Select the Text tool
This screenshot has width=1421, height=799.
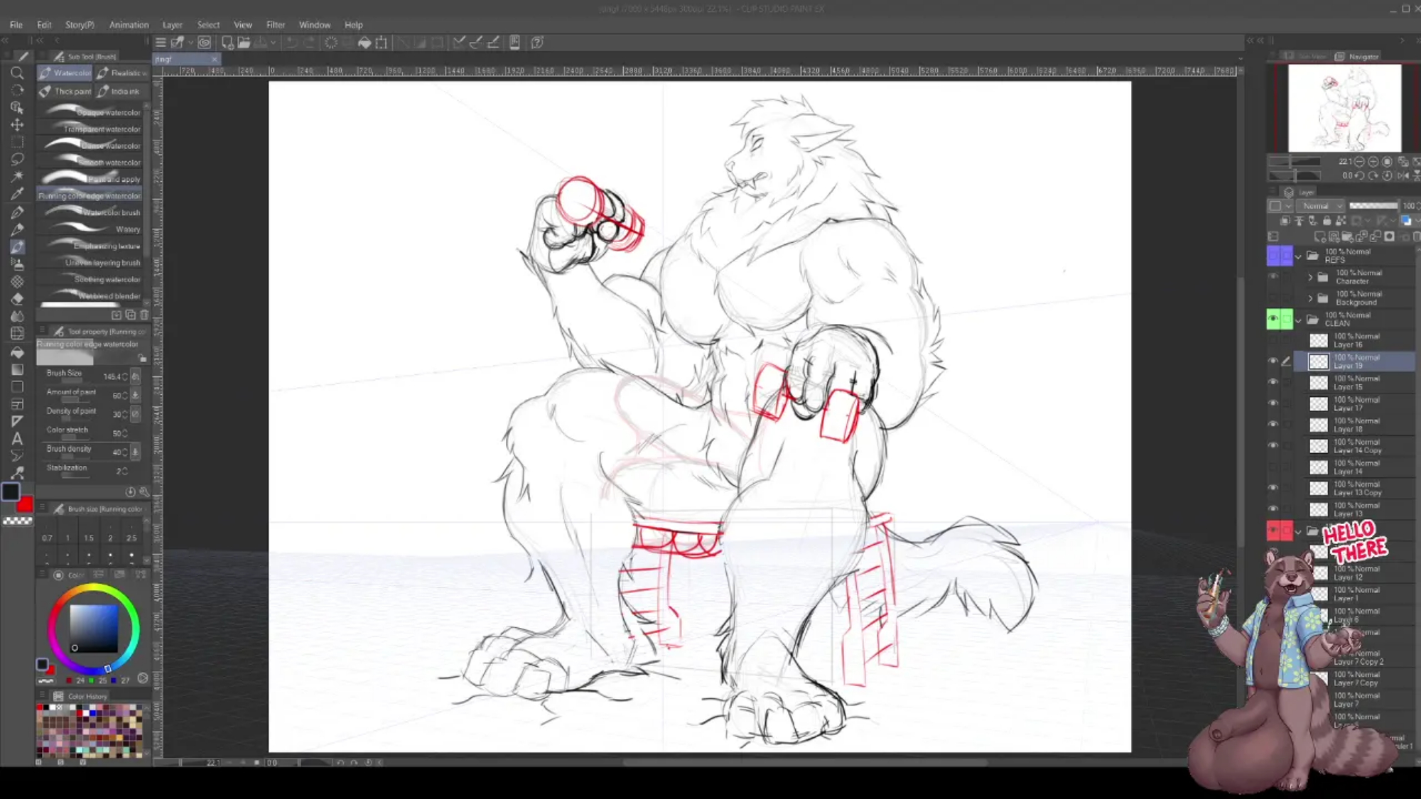(x=17, y=438)
